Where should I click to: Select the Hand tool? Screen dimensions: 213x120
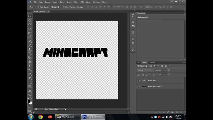[x=30, y=91]
